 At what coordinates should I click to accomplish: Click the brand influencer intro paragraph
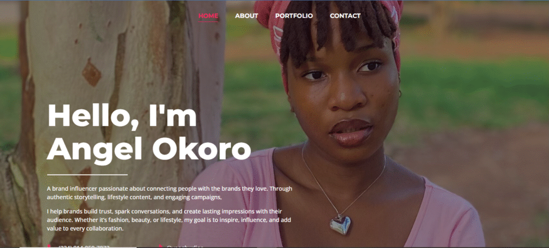click(169, 193)
